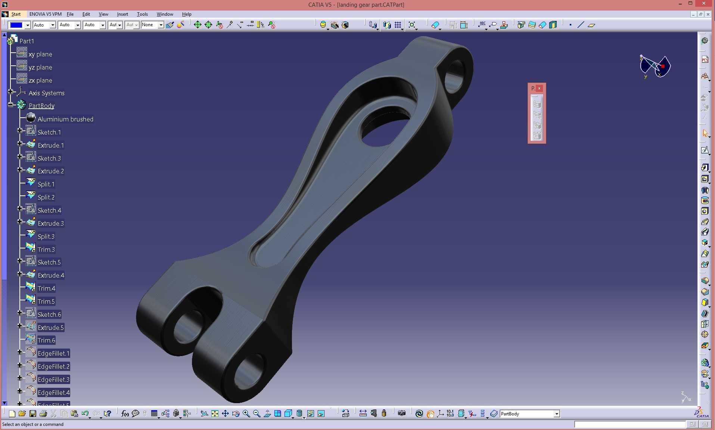The image size is (715, 430).
Task: Expand the Axis Systems node
Action: pos(10,92)
